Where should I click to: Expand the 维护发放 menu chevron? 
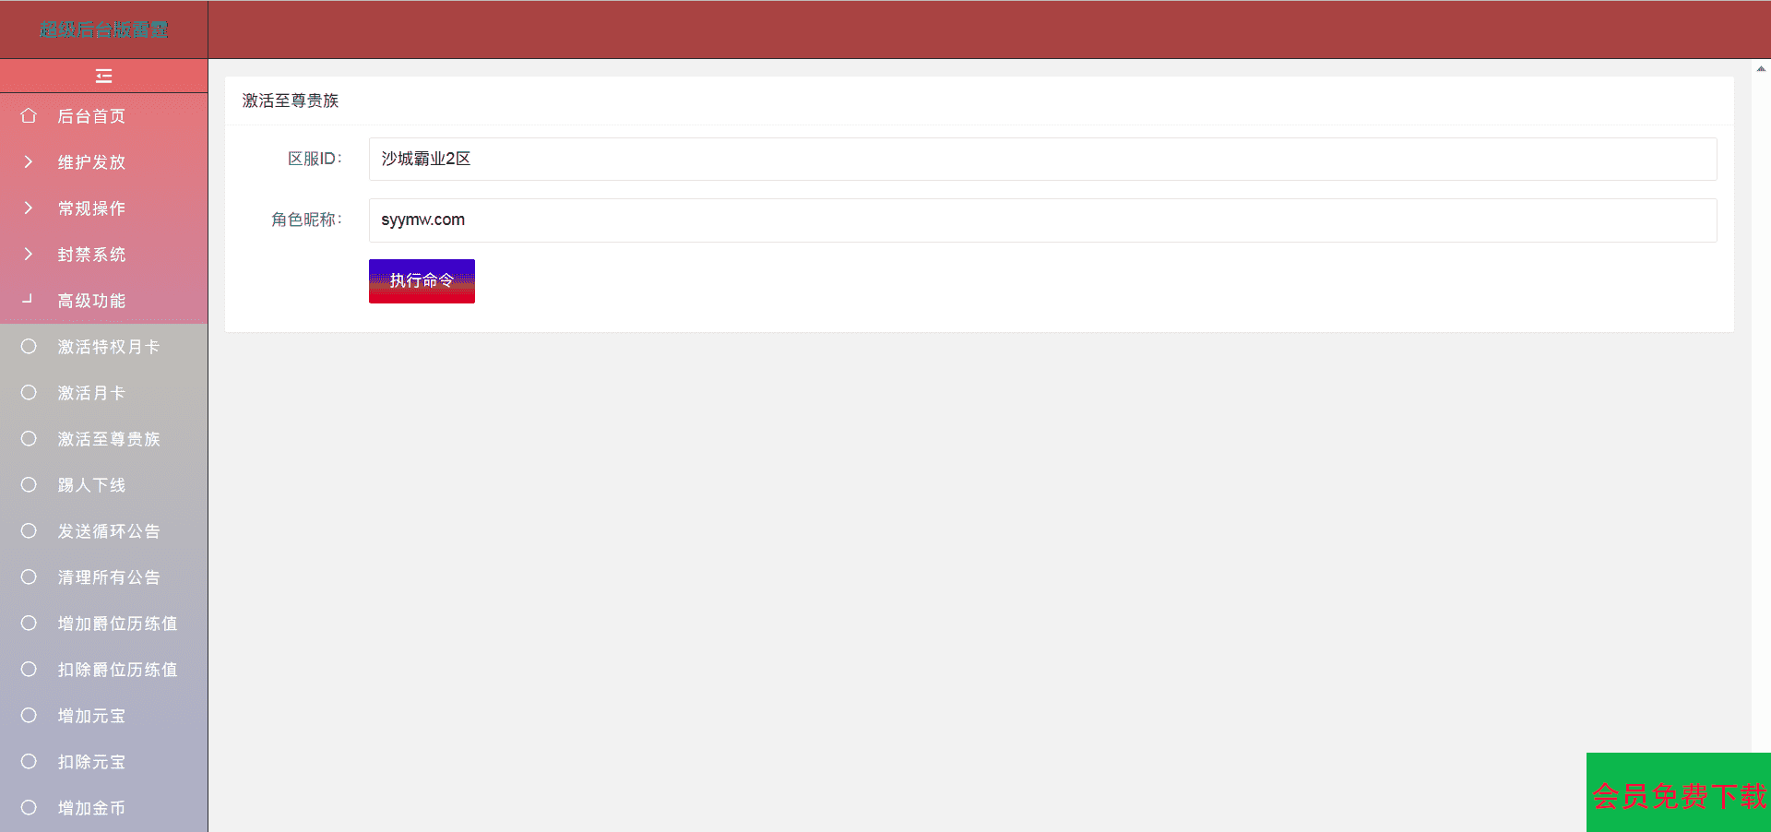click(x=29, y=161)
